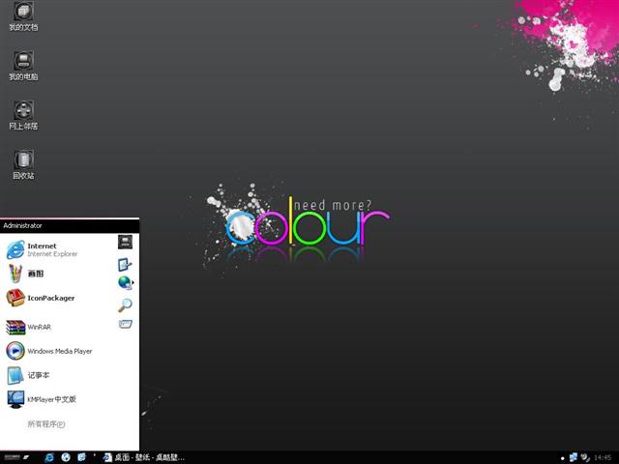This screenshot has height=464, width=619.
Task: Open the 网上邻居 desktop icon
Action: (x=23, y=116)
